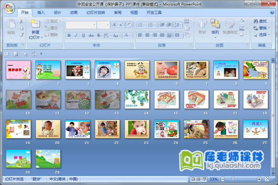This screenshot has height=185, width=278.
Task: Click Normal view icon in status bar
Action: click(x=193, y=179)
